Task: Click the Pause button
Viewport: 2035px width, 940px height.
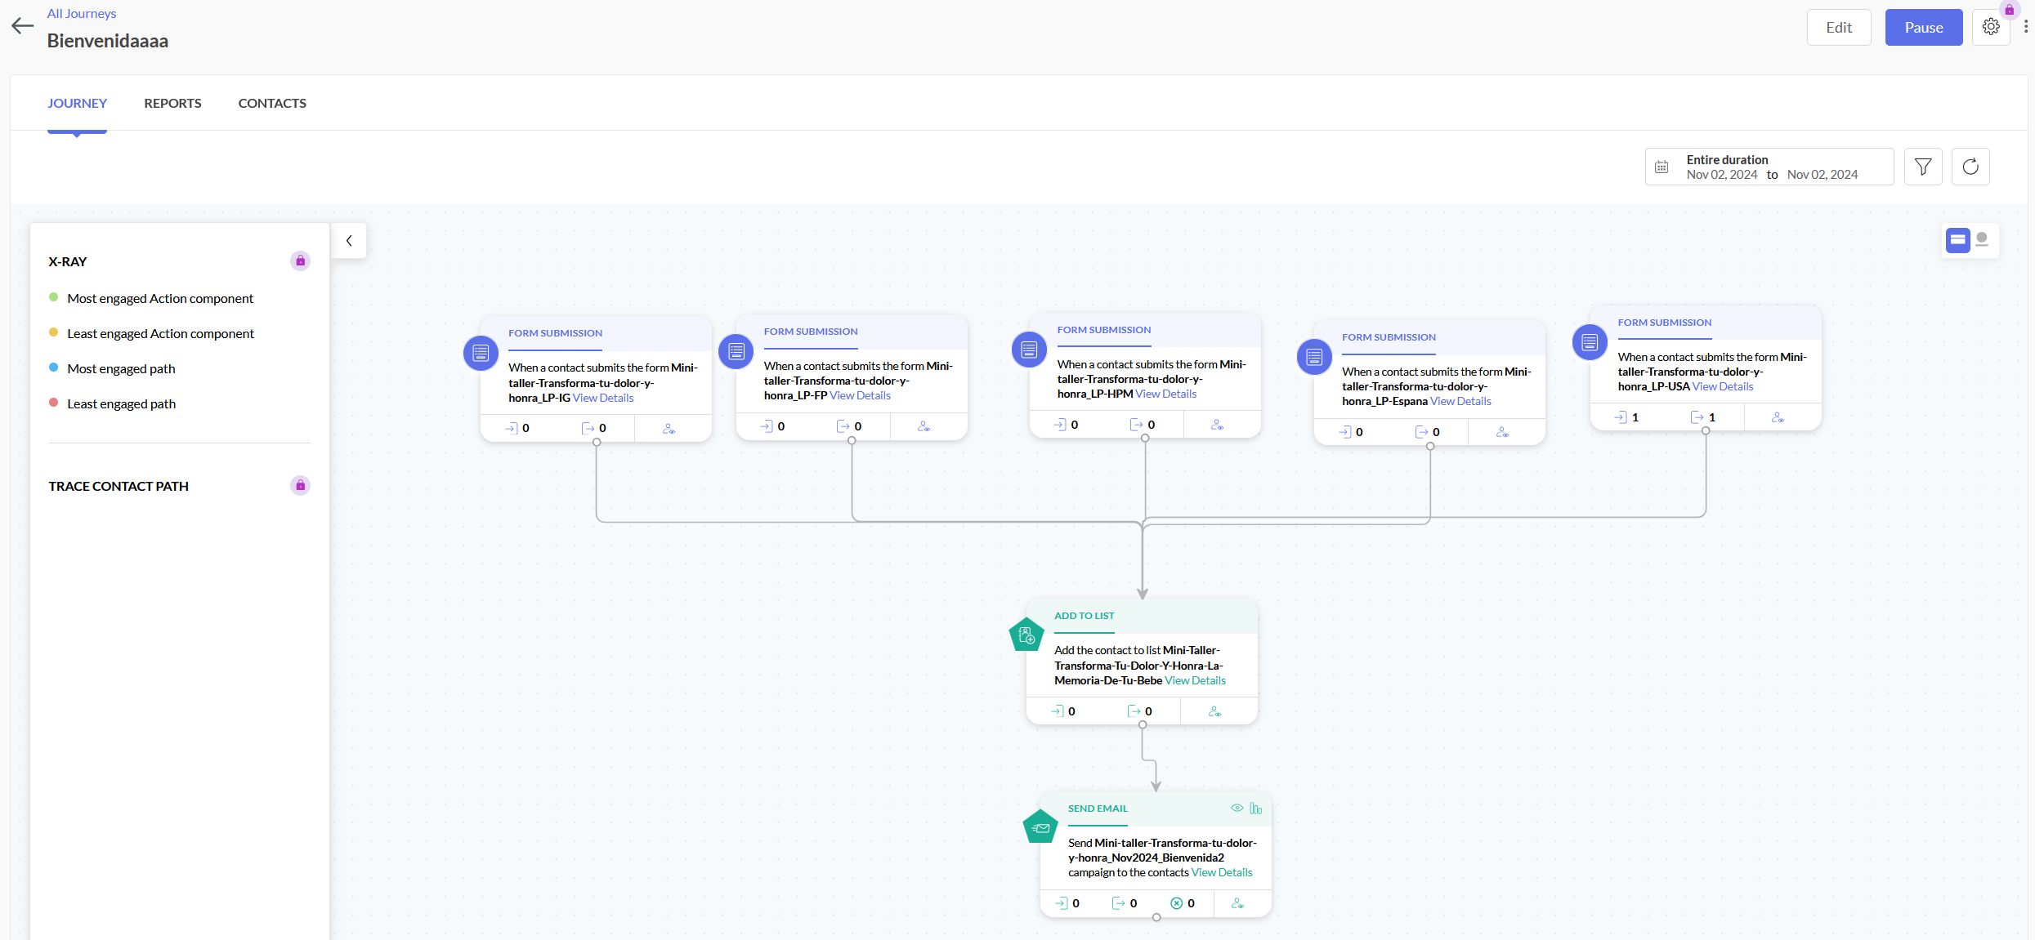Action: (1923, 28)
